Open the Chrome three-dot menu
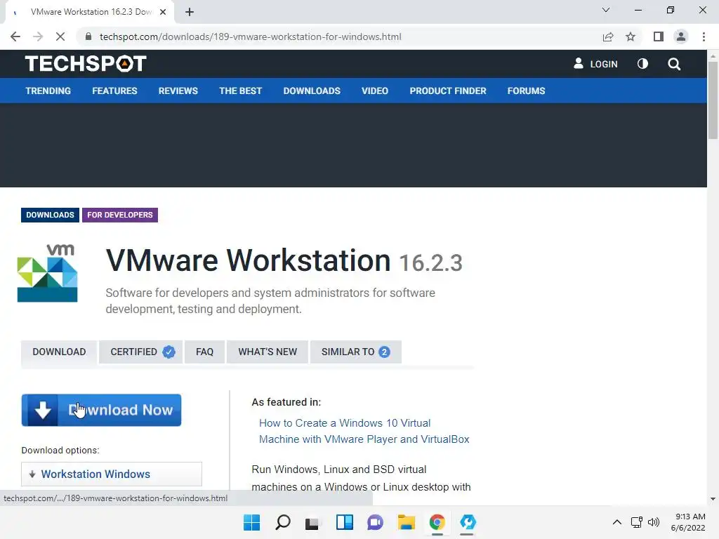Viewport: 719px width, 539px height. [x=704, y=36]
